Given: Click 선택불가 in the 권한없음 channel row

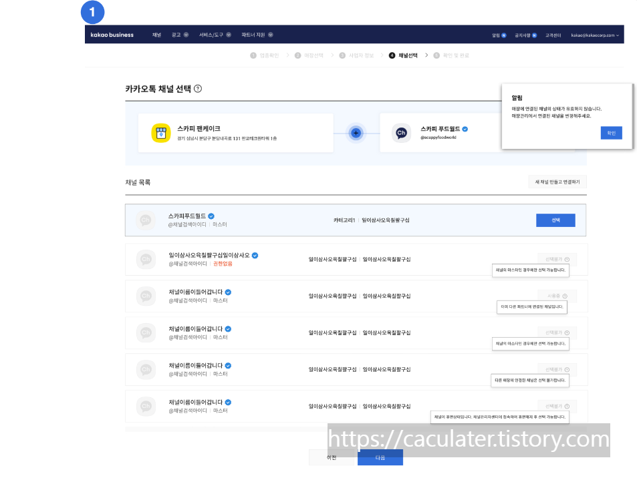Looking at the screenshot, I should pyautogui.click(x=557, y=260).
